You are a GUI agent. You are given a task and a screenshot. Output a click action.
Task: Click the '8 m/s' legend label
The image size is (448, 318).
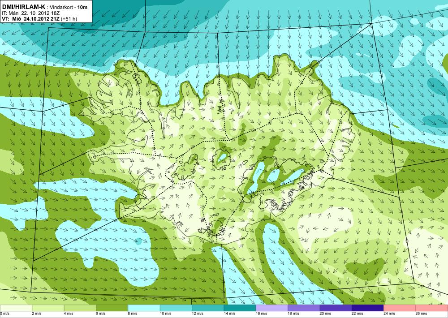point(133,314)
